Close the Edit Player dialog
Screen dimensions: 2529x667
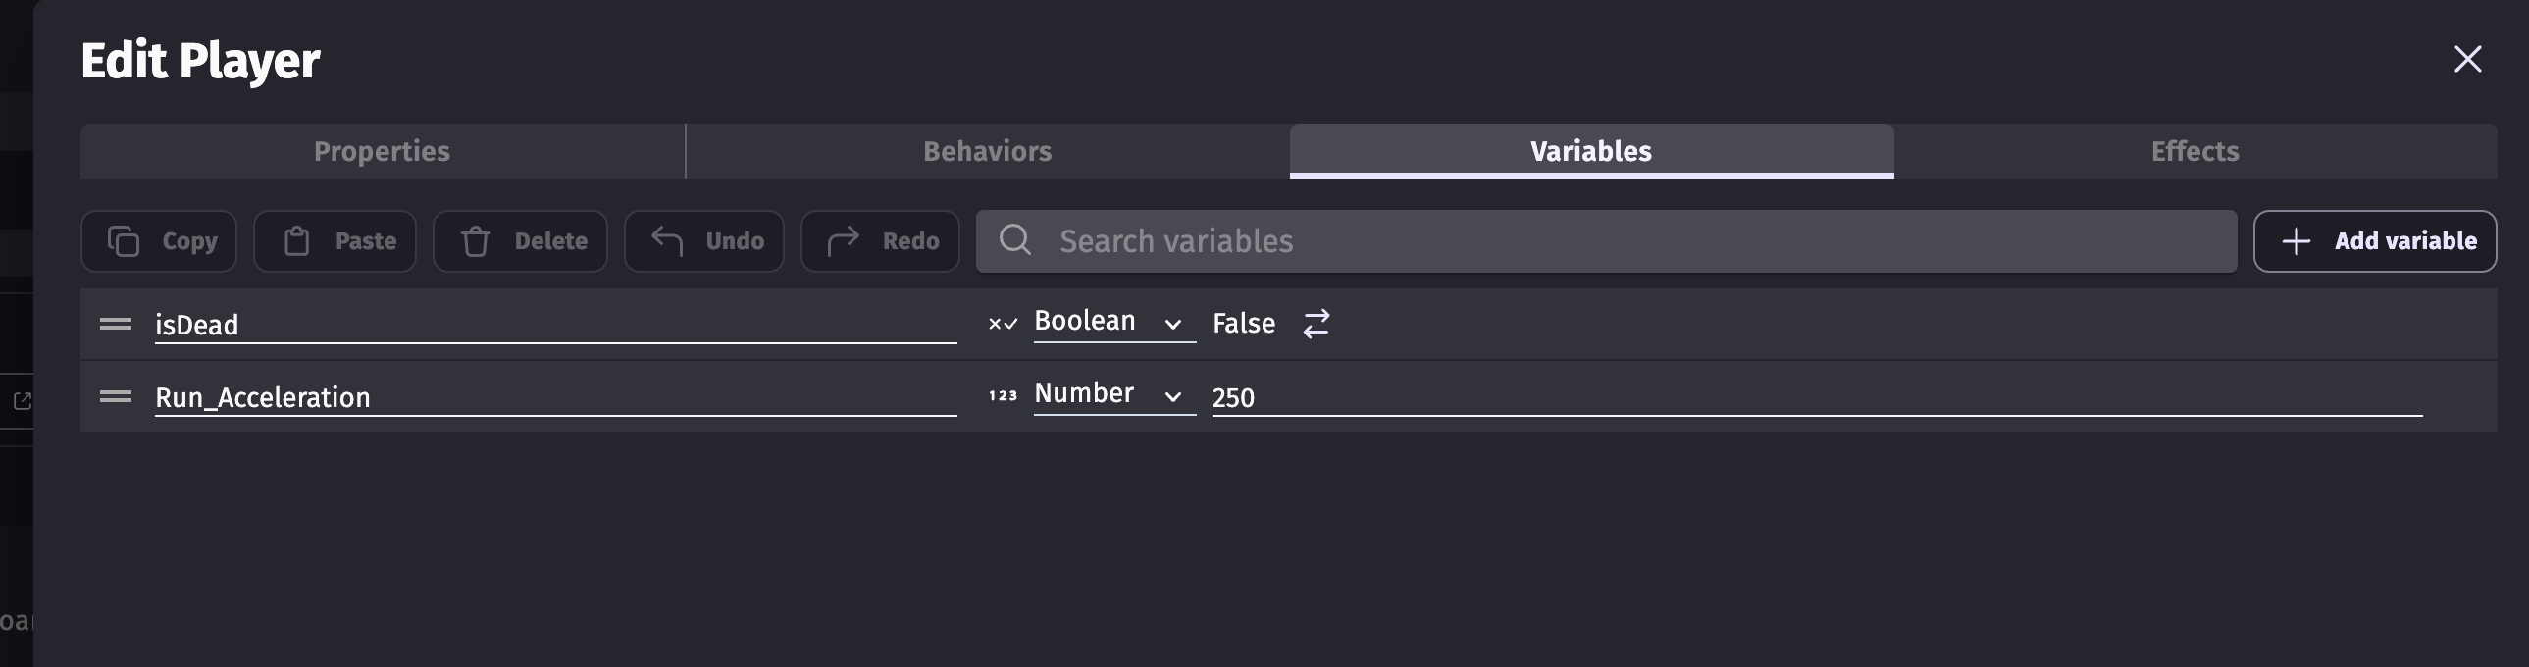2467,59
